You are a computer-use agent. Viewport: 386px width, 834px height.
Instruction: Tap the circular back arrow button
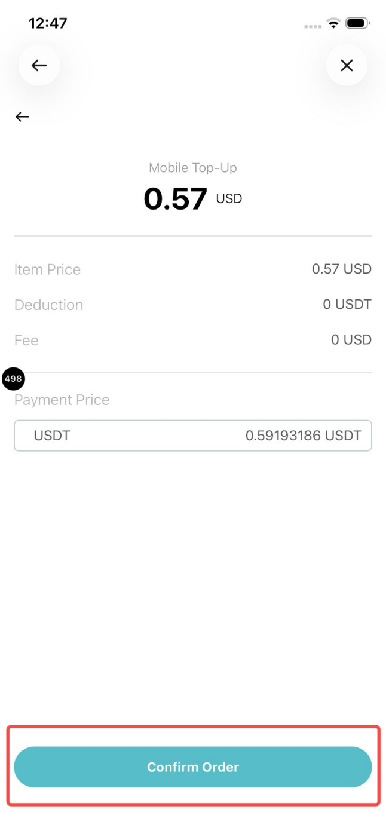(x=39, y=65)
